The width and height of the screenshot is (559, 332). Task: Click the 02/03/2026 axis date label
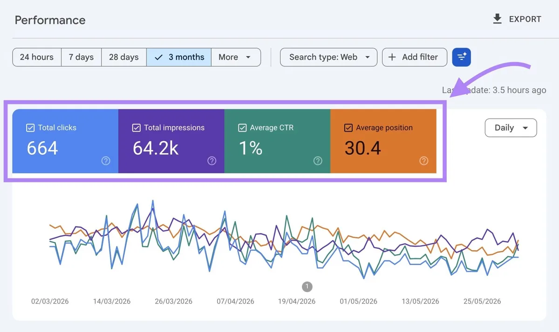coord(50,301)
